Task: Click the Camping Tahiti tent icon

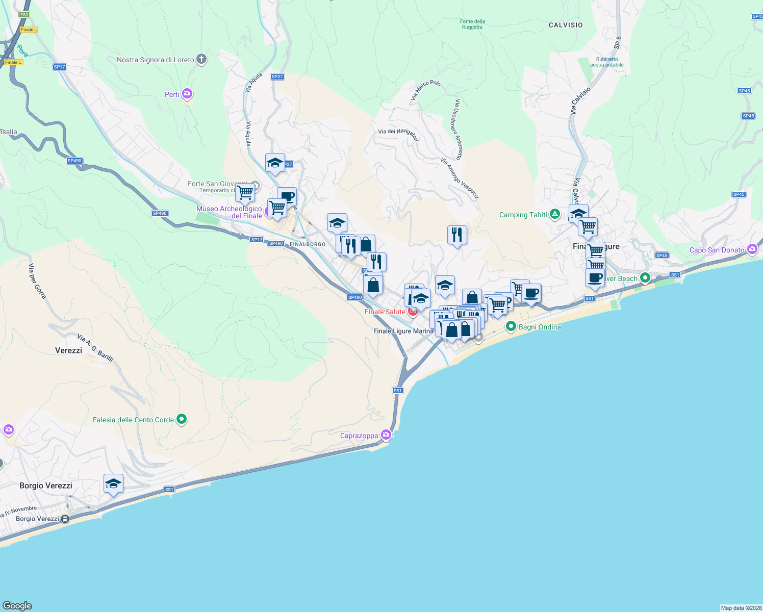Action: (x=554, y=215)
